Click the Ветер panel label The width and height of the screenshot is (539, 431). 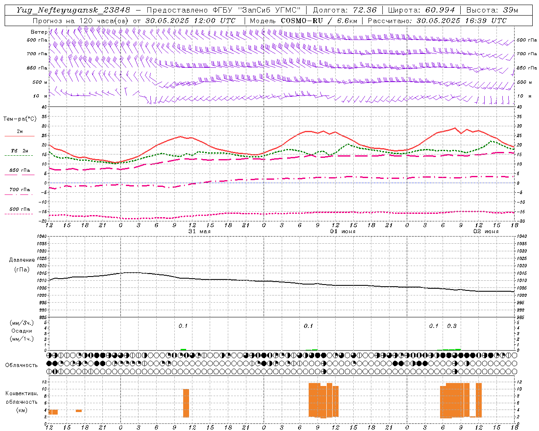click(x=39, y=32)
